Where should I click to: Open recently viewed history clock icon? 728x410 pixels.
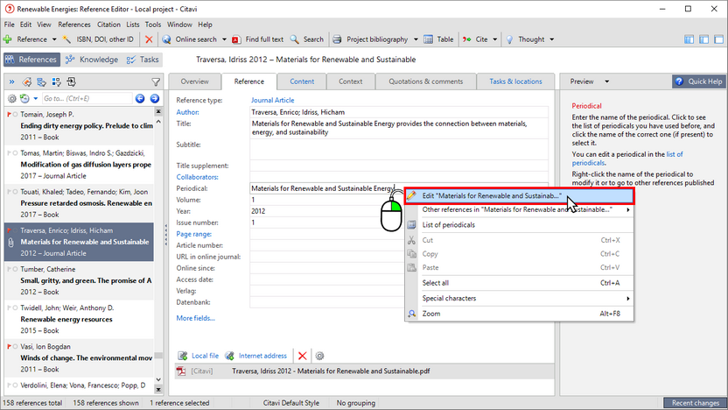[x=24, y=98]
